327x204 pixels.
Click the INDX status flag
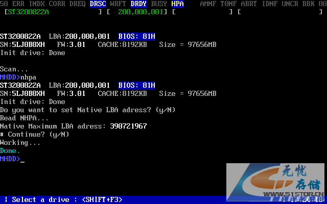coord(37,4)
